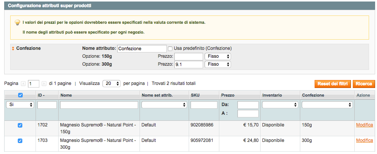Expand the Confezione filter dropdown

click(x=327, y=105)
